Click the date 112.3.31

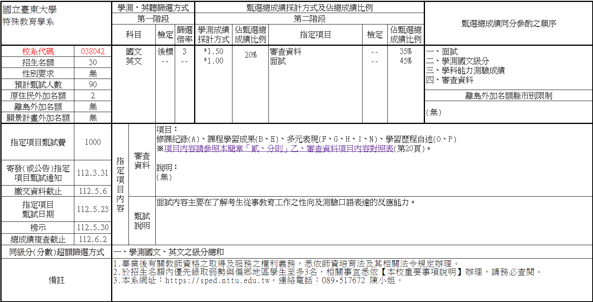(x=93, y=173)
